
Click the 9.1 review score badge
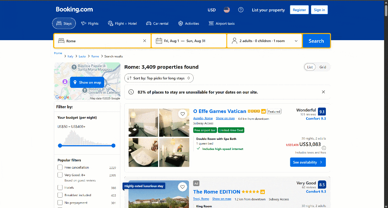(322, 112)
